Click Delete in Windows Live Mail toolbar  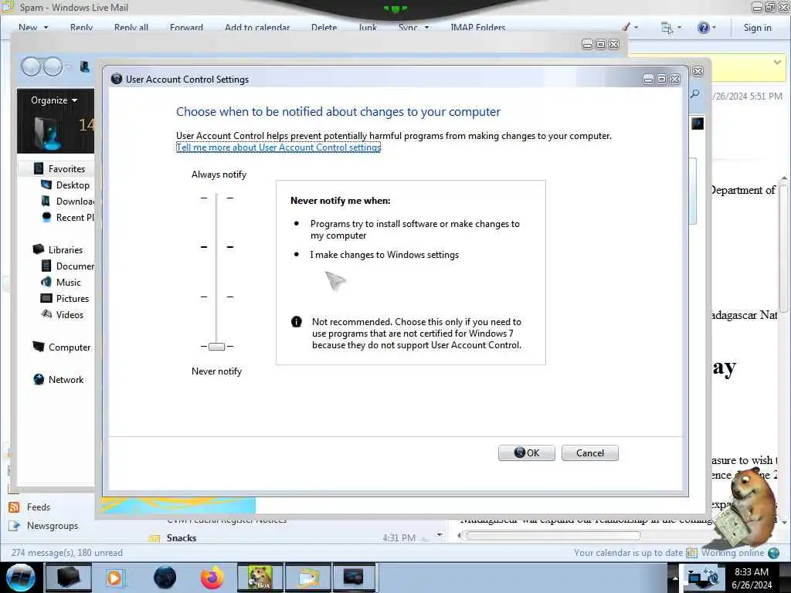(x=324, y=27)
